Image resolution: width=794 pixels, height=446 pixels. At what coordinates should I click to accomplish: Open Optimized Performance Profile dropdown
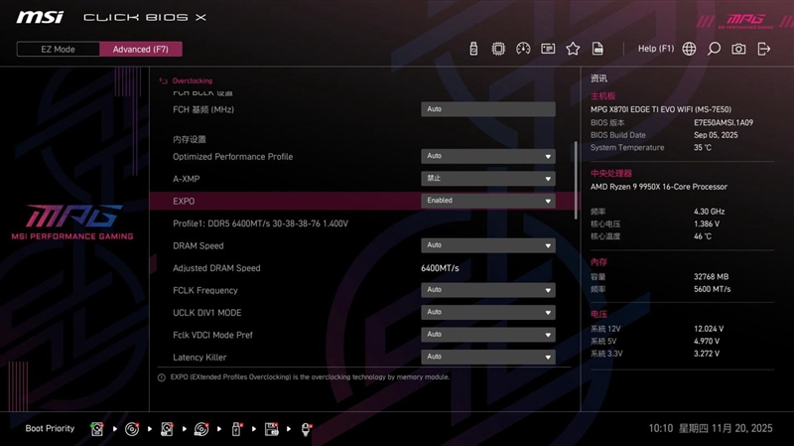point(488,156)
